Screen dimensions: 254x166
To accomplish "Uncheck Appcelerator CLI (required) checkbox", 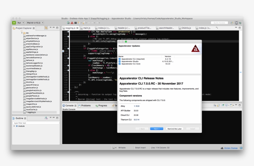I will (120, 59).
